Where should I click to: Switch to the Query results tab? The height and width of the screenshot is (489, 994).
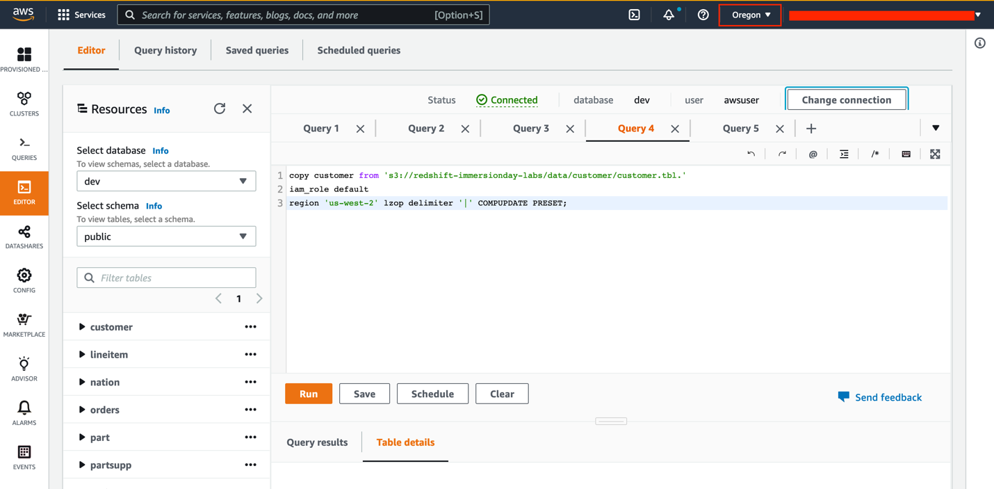[317, 442]
